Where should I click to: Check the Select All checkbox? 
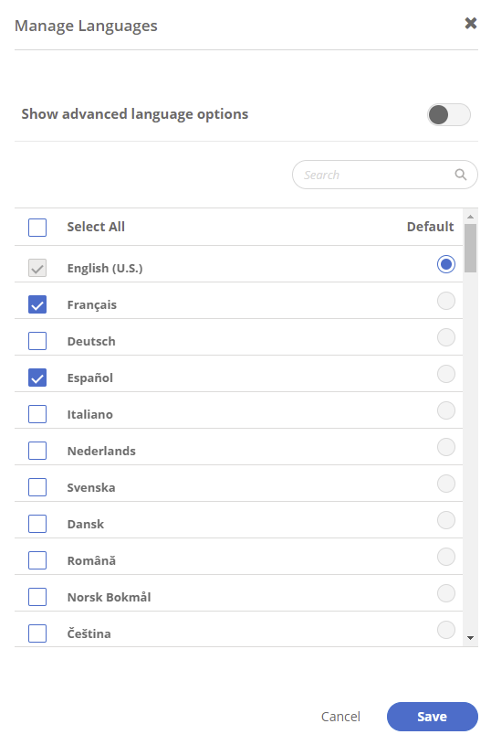37,227
